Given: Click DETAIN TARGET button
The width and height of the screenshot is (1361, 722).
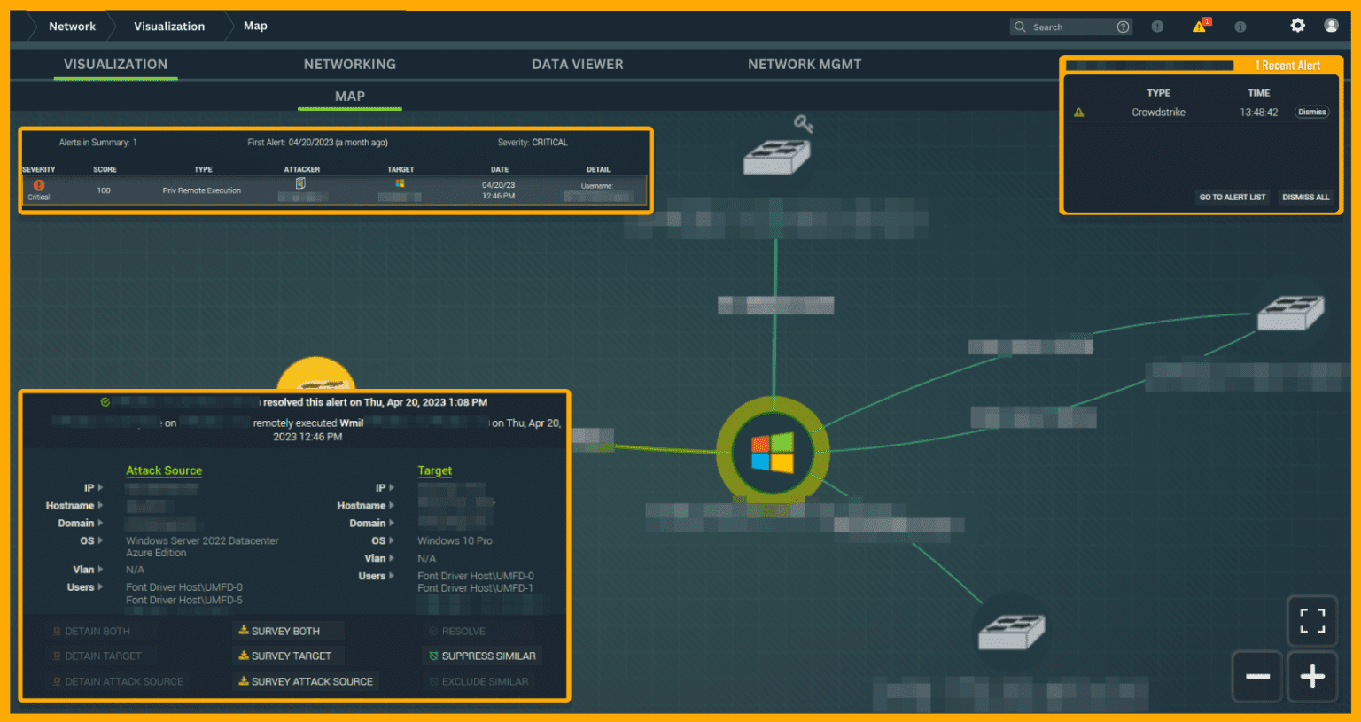Looking at the screenshot, I should click(x=97, y=656).
